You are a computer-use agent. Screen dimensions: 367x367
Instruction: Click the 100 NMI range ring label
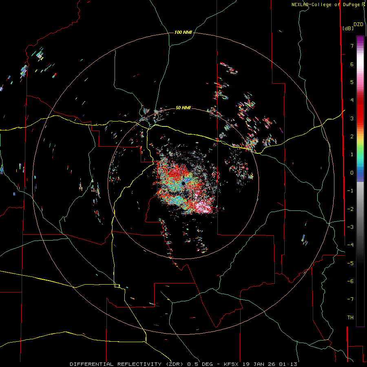183,32
